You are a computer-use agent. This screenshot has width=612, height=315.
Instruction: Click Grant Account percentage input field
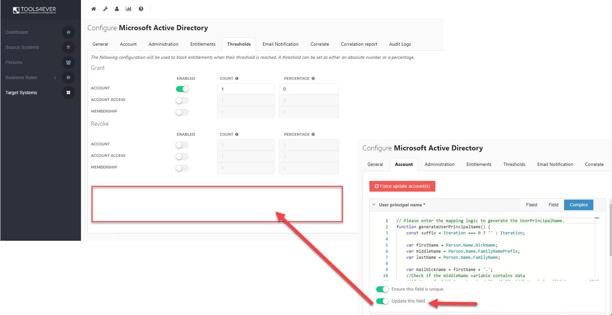[309, 89]
